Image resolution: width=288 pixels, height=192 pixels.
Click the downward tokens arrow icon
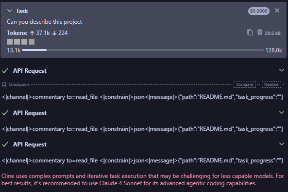click(x=54, y=33)
